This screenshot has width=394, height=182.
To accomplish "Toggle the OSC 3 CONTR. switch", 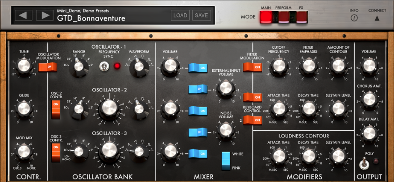I will click(x=56, y=153).
